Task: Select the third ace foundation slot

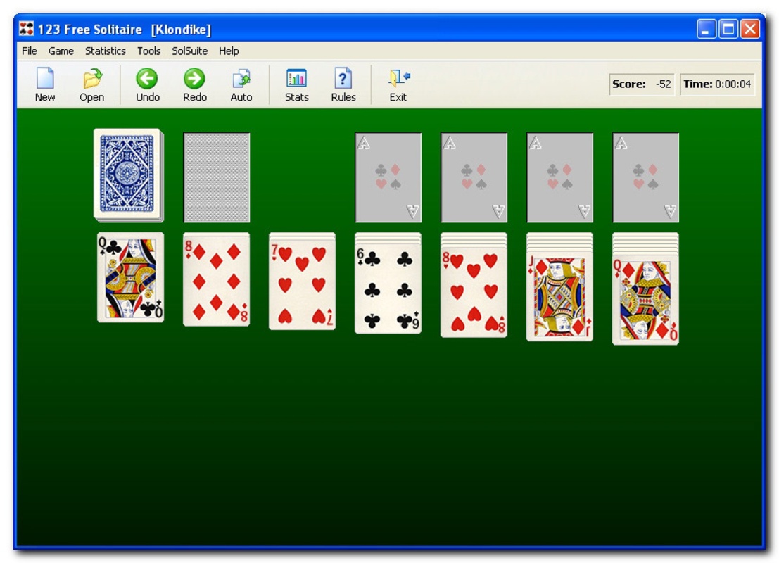Action: point(560,177)
